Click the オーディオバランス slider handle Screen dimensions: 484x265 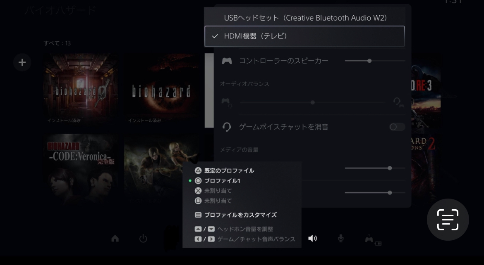click(313, 102)
